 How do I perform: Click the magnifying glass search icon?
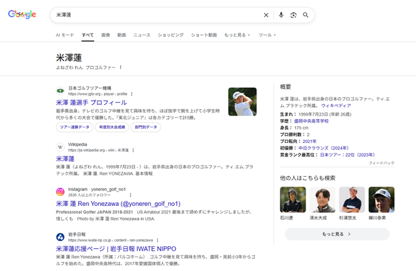click(x=305, y=15)
